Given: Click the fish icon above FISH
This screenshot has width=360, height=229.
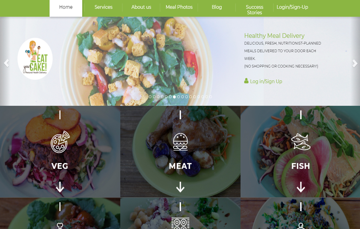Looking at the screenshot, I should tap(301, 142).
